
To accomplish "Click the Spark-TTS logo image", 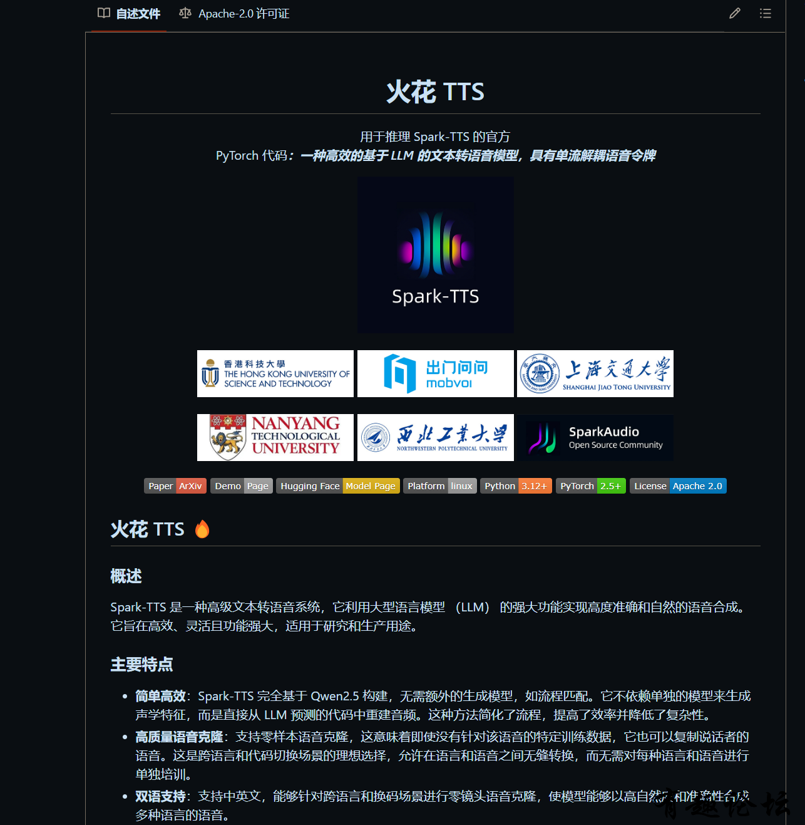I will click(436, 255).
